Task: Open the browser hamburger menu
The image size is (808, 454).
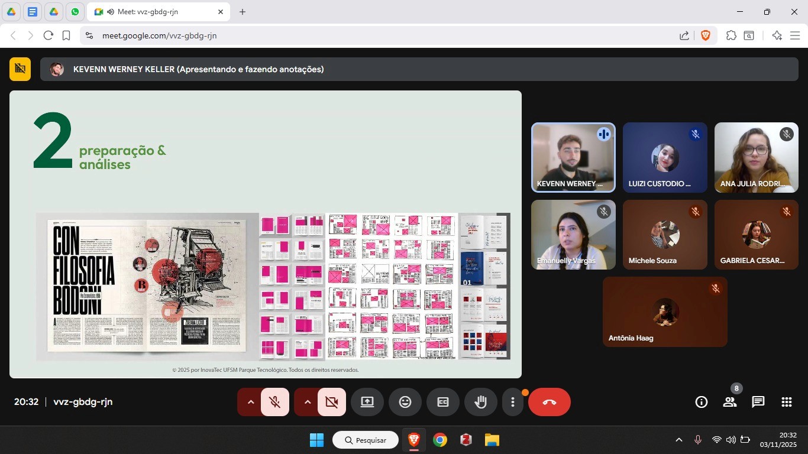Action: 795,35
